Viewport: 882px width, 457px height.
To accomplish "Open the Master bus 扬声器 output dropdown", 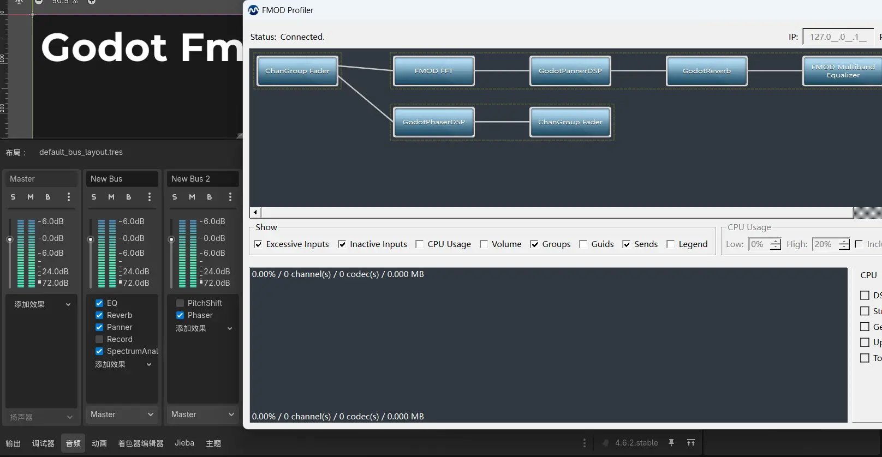I will pyautogui.click(x=41, y=417).
